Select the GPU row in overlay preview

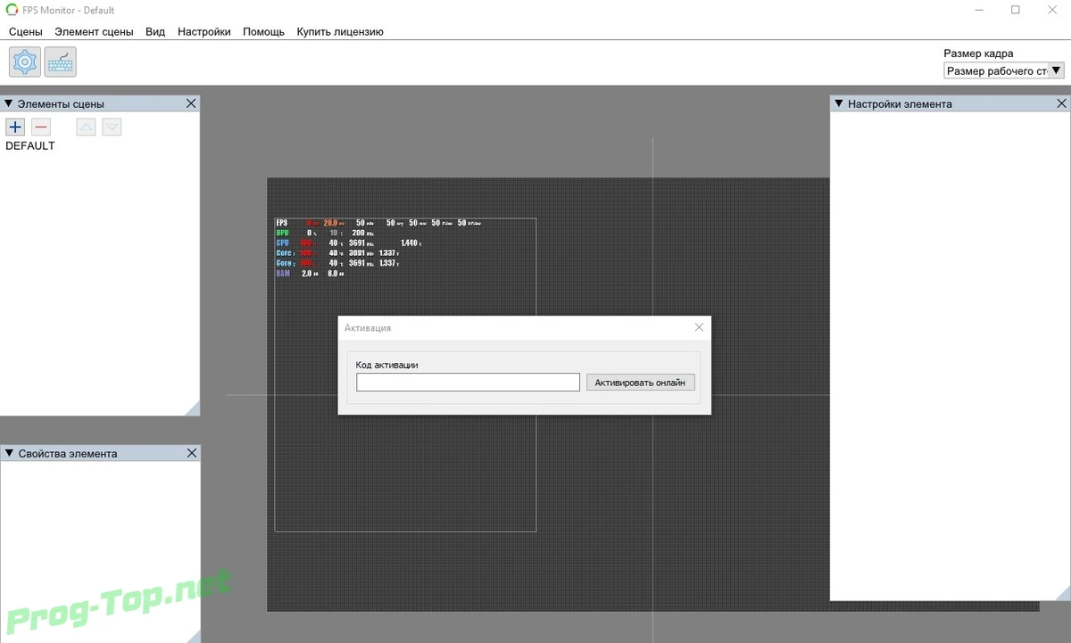pos(325,233)
